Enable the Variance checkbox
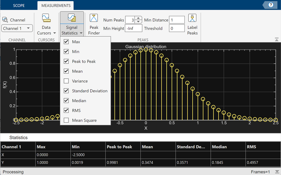Viewport: 281px width, 175px height. (x=66, y=81)
